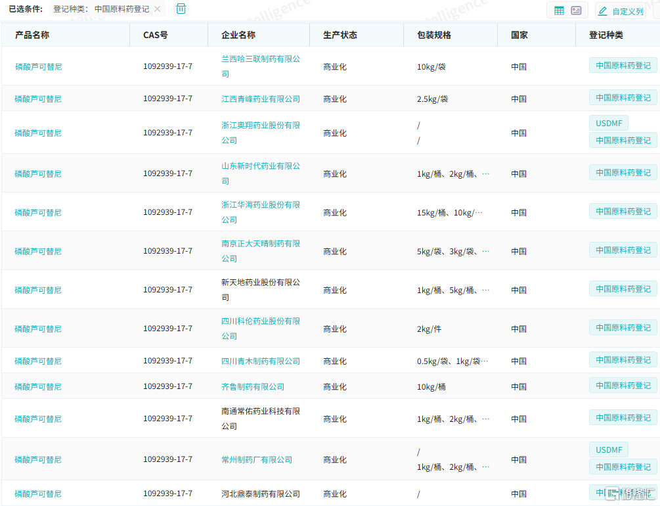
Task: Click 中国原料药登记 tag in 江西青峰 row
Action: [623, 98]
